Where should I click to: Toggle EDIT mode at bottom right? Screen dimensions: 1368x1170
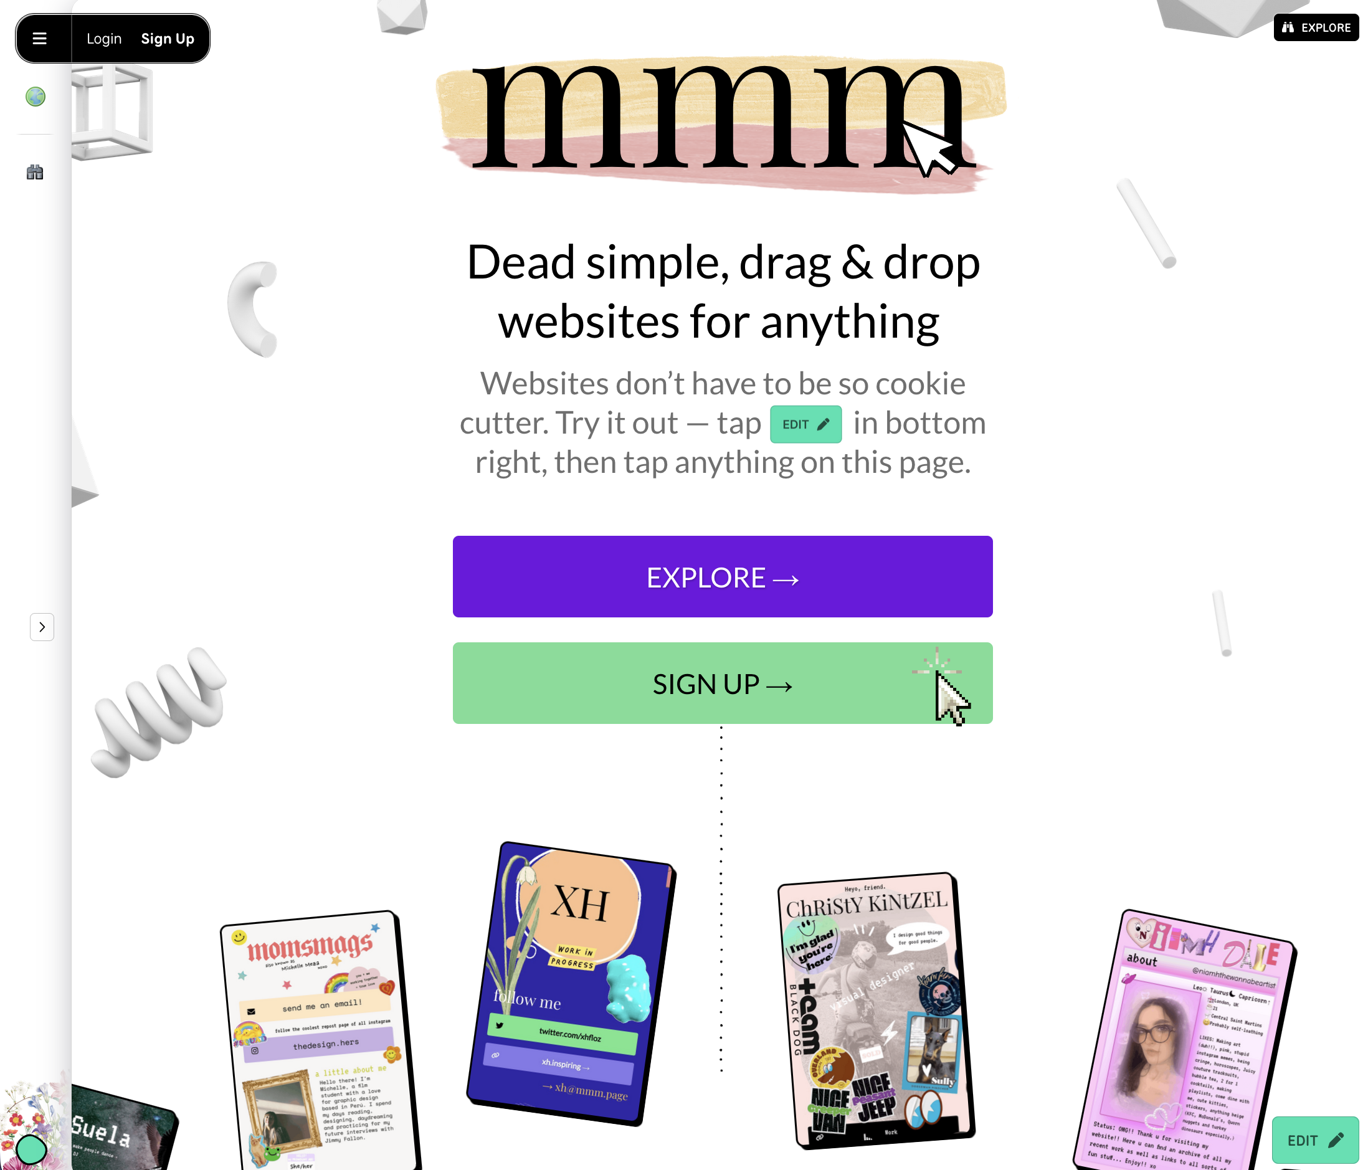(1315, 1139)
